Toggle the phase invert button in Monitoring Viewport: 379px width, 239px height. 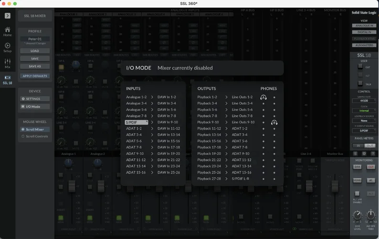[x=371, y=180]
